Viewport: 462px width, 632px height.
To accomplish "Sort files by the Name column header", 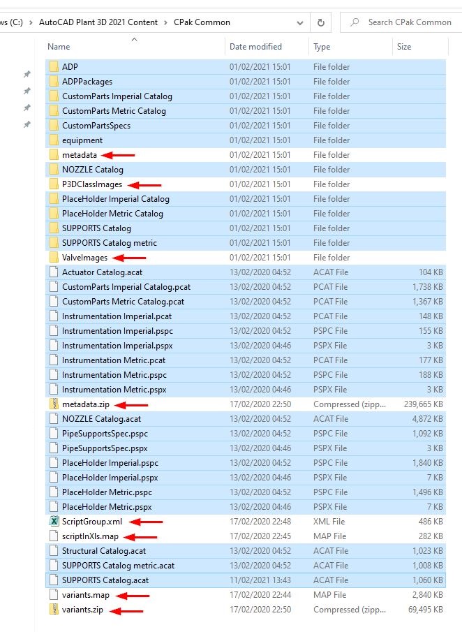I will 59,47.
